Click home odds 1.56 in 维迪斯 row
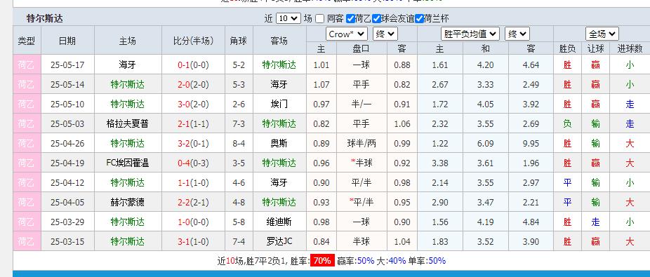Viewport: 650px width, 277px height. (x=440, y=222)
